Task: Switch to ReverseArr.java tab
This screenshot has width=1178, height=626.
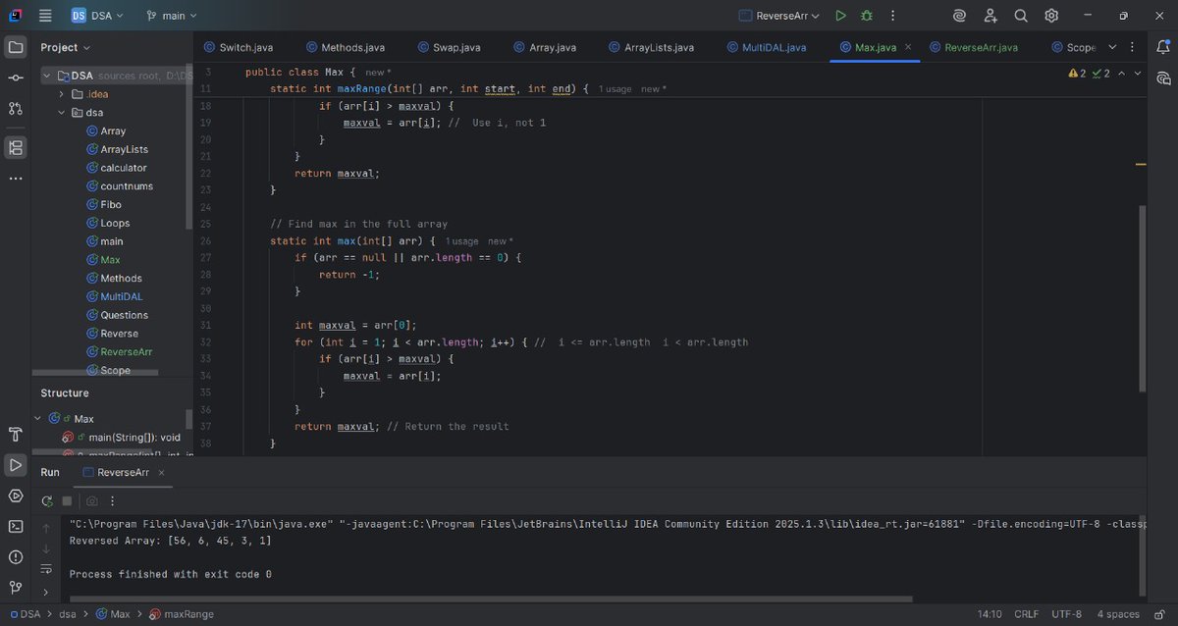Action: 973,47
